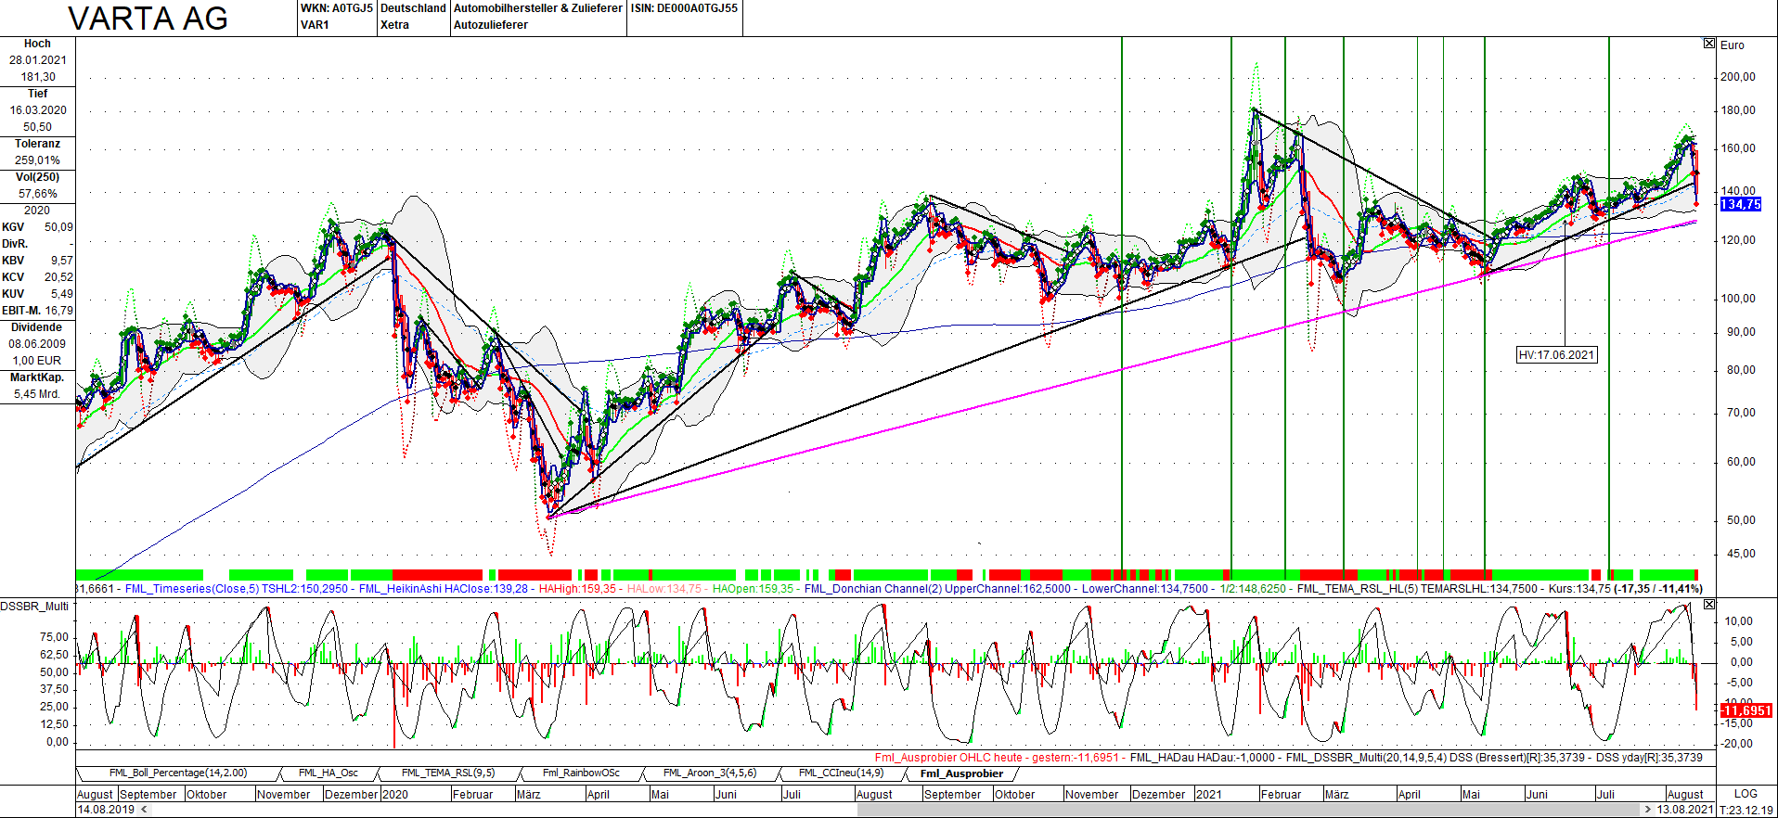
Task: Click the ISIN DE000A0TGJ55 header field
Action: (684, 8)
